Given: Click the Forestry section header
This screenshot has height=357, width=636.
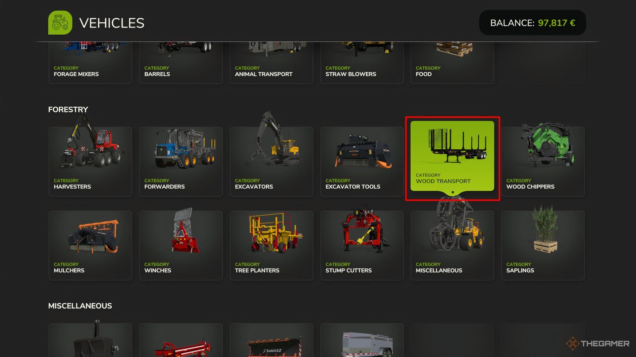Looking at the screenshot, I should coord(68,109).
